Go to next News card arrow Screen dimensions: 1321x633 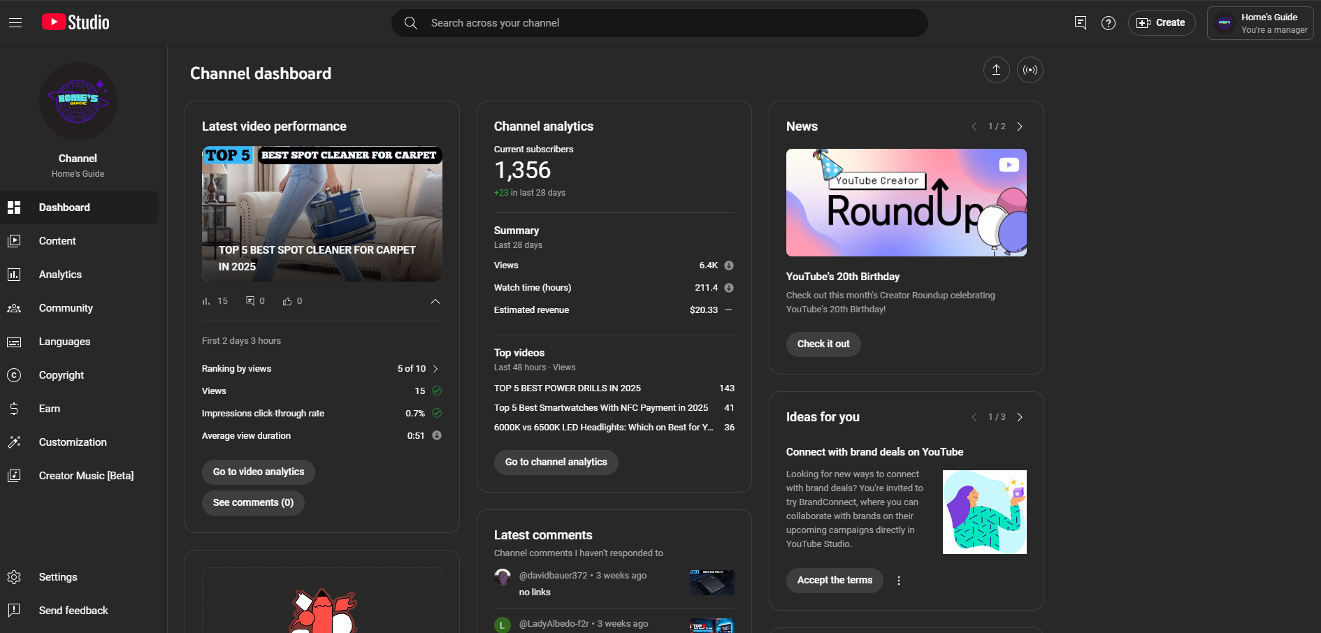coord(1020,126)
